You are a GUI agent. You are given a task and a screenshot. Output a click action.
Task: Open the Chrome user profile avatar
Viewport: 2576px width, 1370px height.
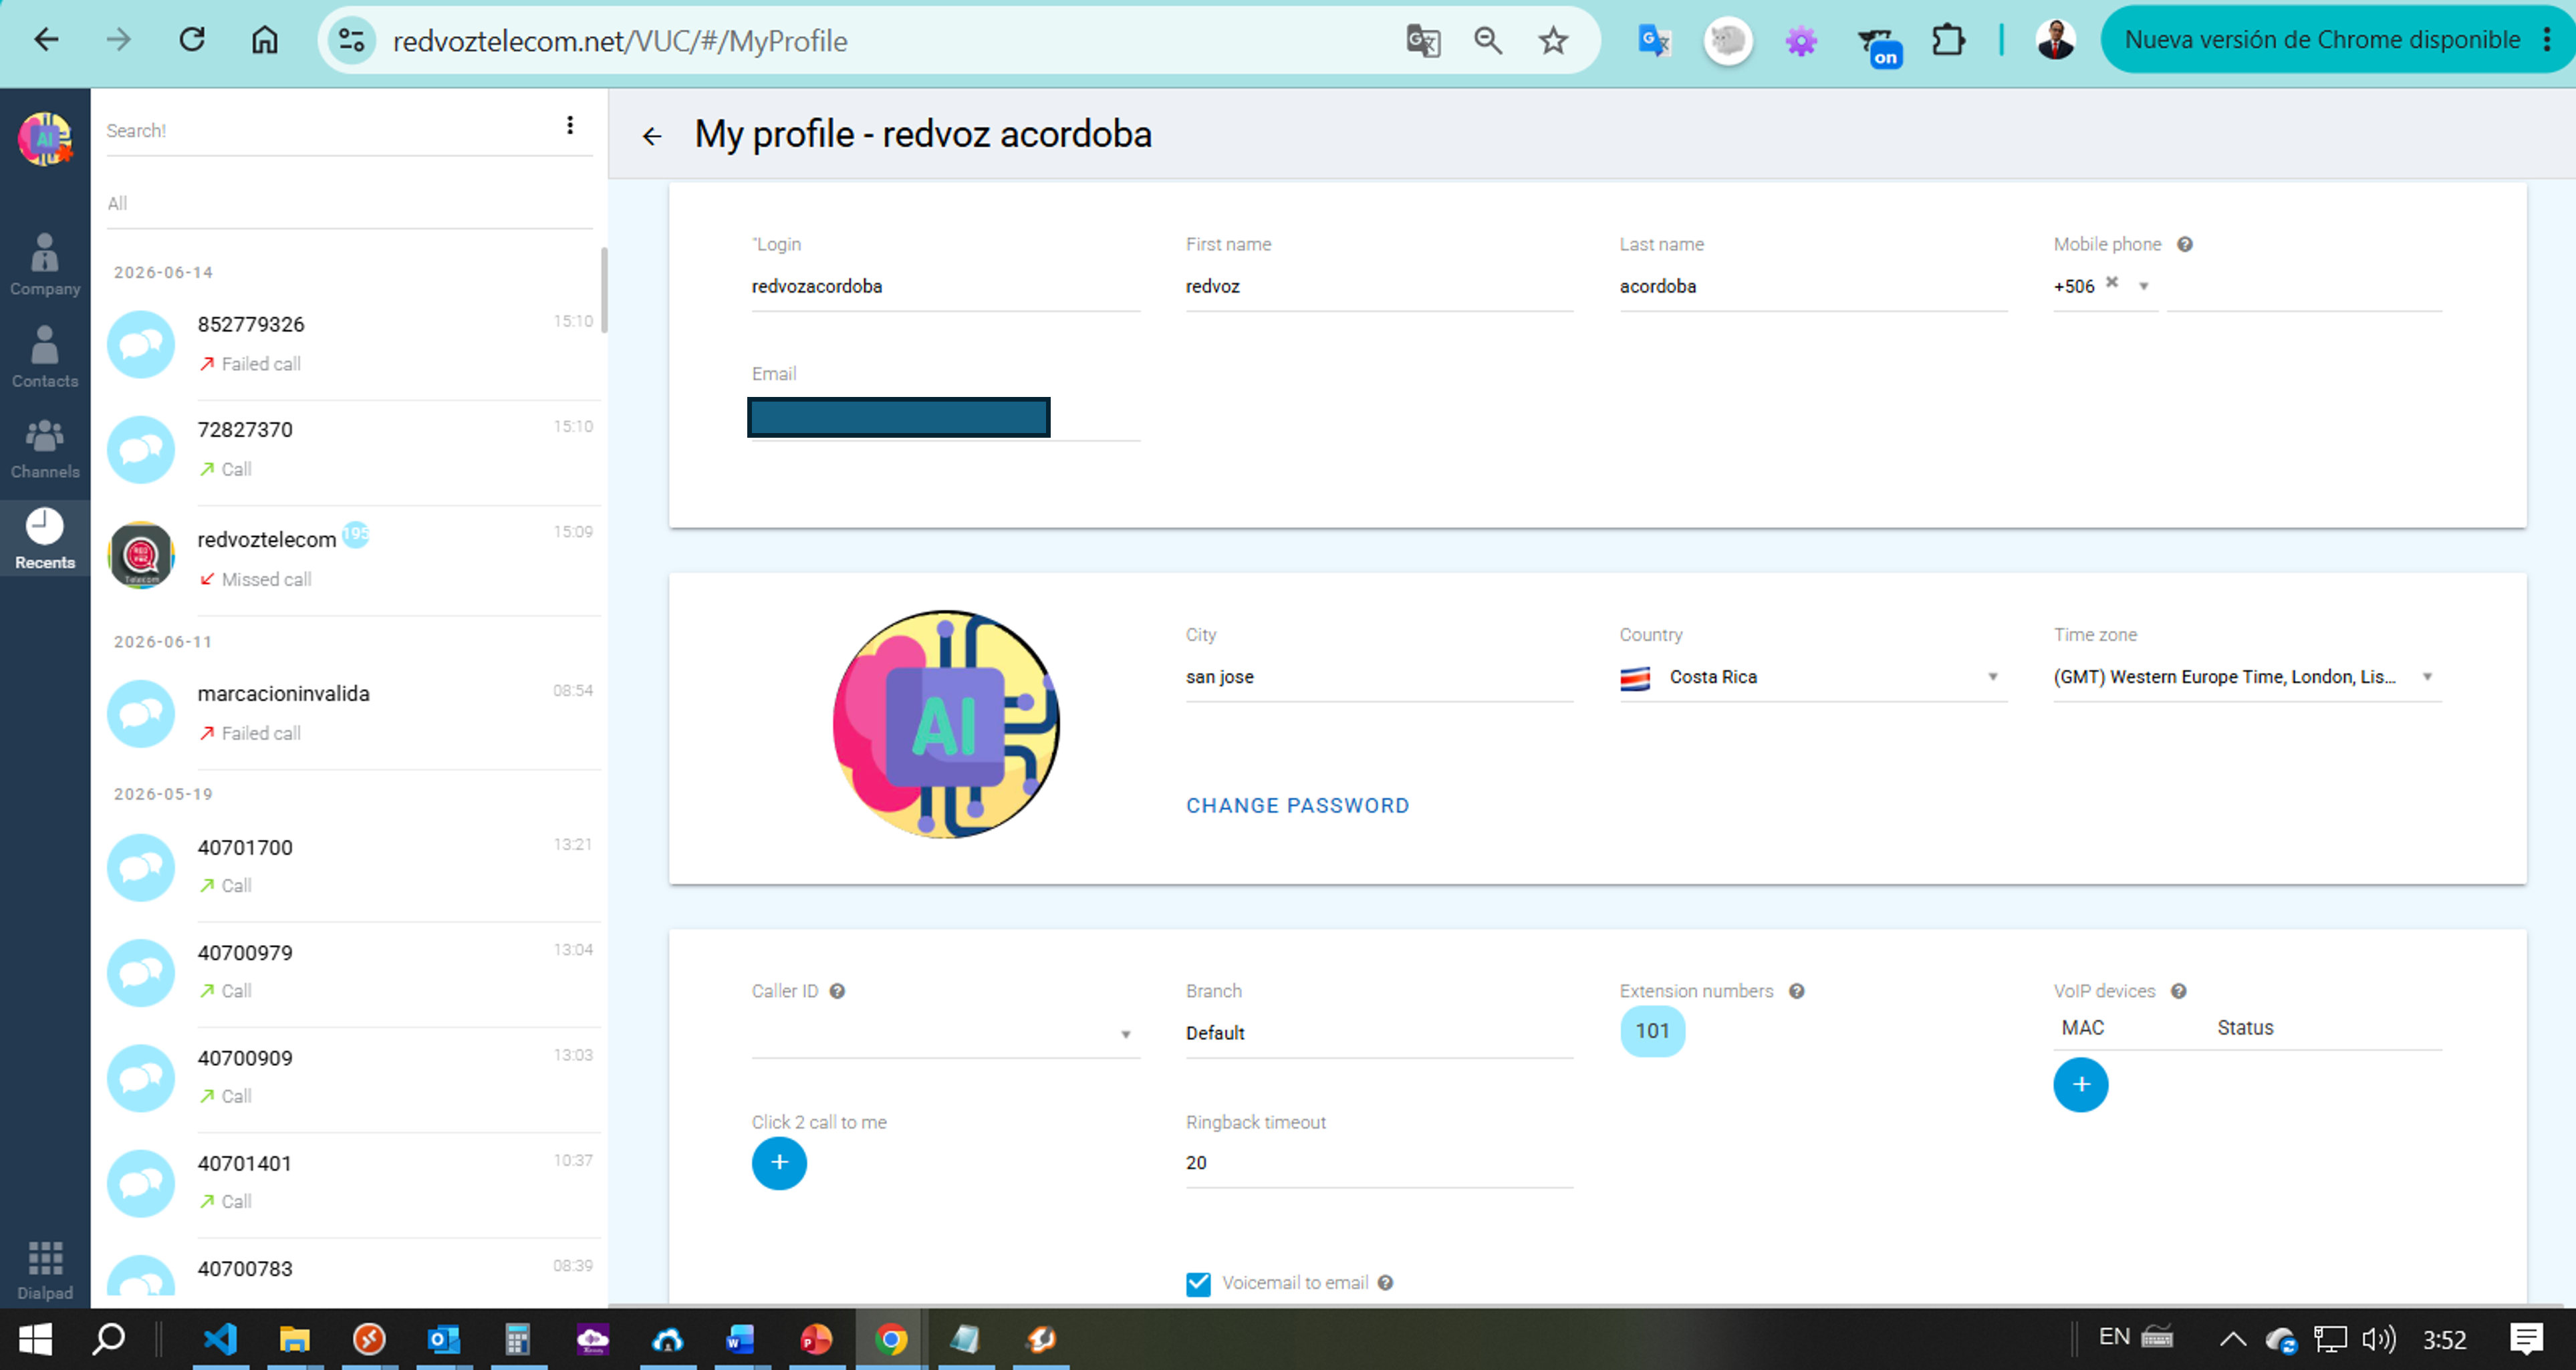tap(2055, 41)
